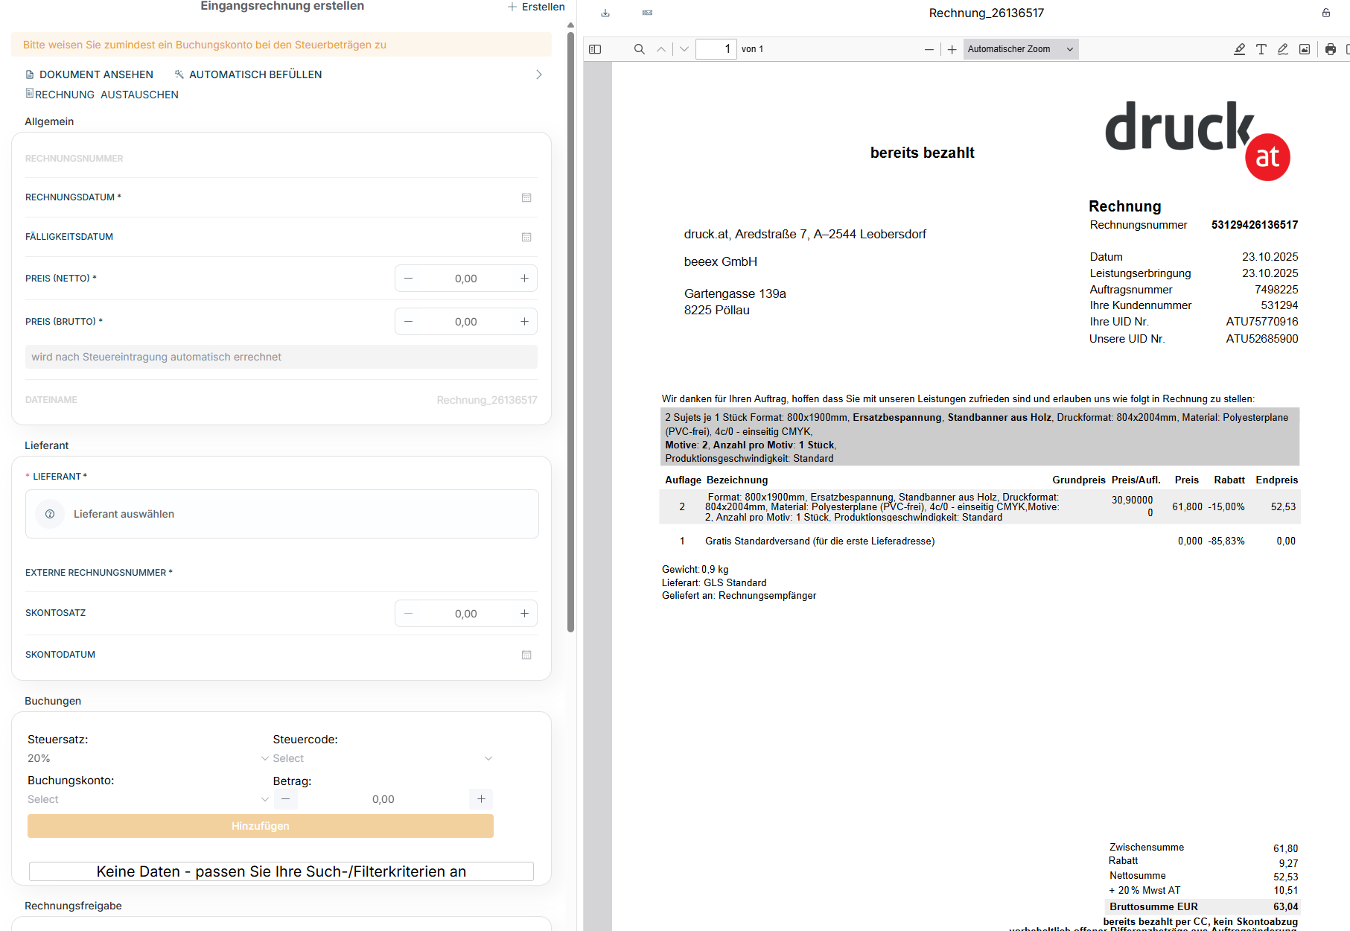Select the add text tool
Viewport: 1350px width, 931px height.
[1261, 49]
